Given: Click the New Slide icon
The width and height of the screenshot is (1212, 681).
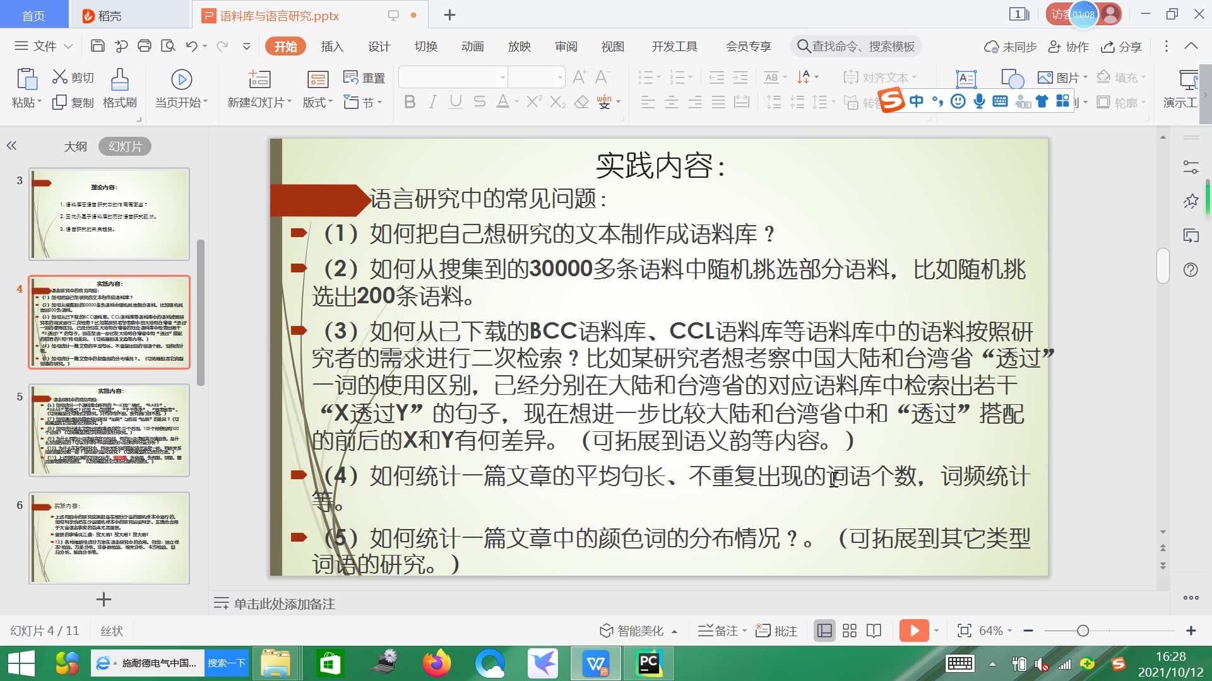Looking at the screenshot, I should [259, 79].
